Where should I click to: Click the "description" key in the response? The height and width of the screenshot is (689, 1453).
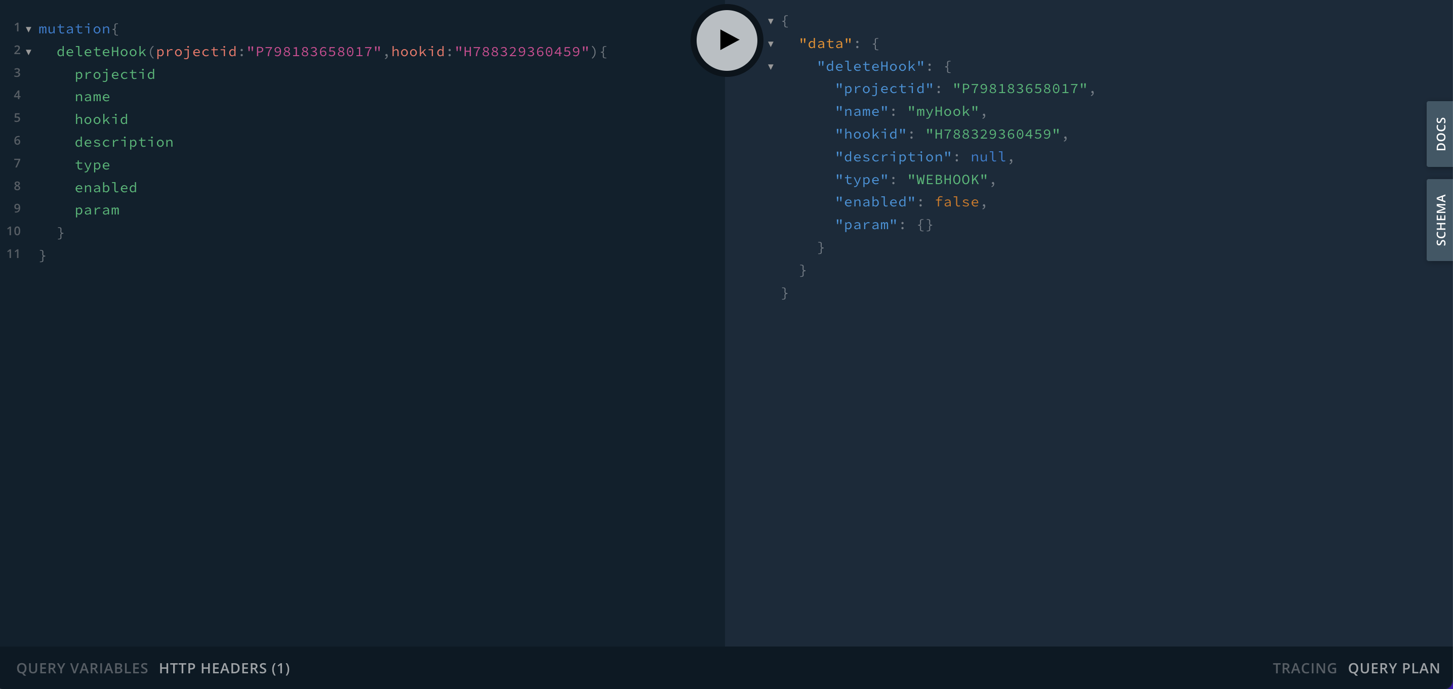point(894,157)
